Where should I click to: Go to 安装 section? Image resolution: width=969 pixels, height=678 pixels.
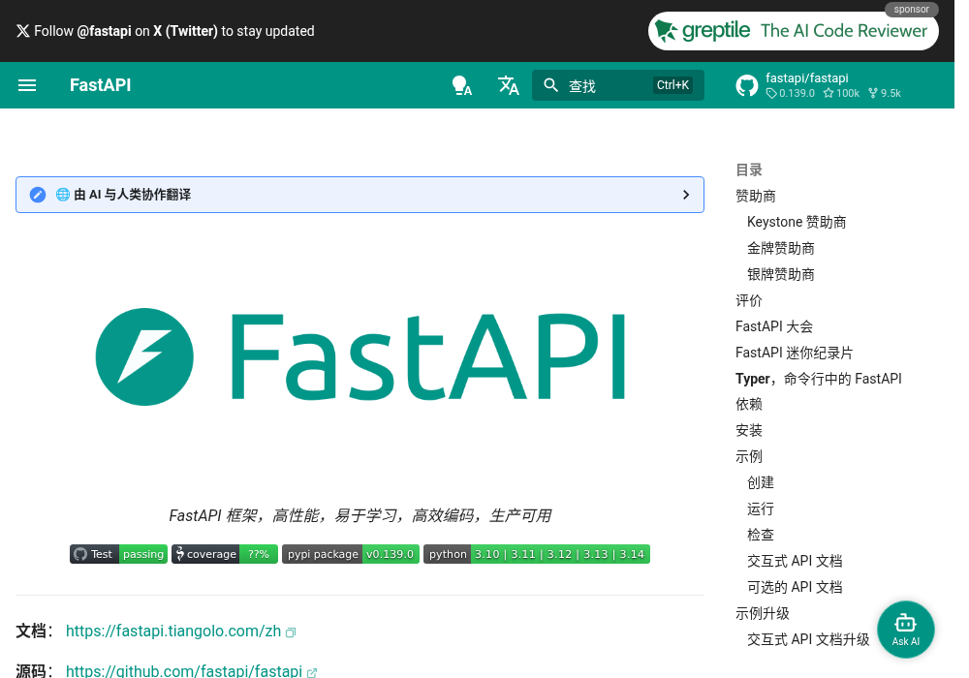click(x=749, y=430)
